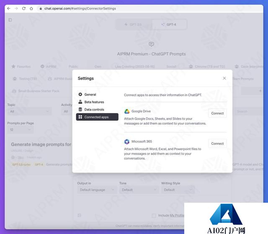The width and height of the screenshot is (268, 234).
Task: Click the Microsoft 365 logo icon
Action: 126,141
